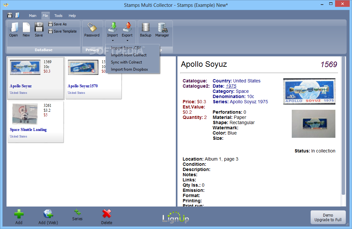This screenshot has height=229, width=352.
Task: Add a stamp from Web
Action: [48, 217]
